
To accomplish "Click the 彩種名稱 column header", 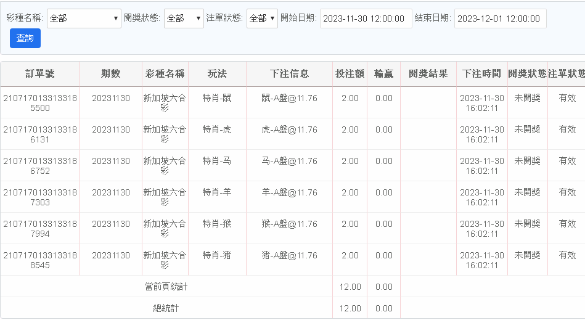I will (165, 74).
